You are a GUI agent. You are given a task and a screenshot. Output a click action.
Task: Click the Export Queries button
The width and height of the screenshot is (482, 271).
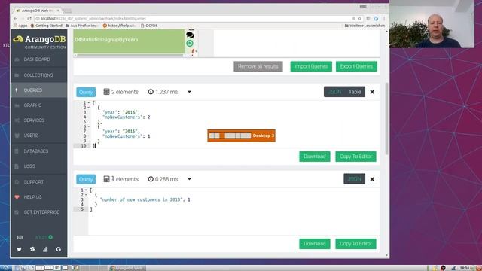click(356, 66)
